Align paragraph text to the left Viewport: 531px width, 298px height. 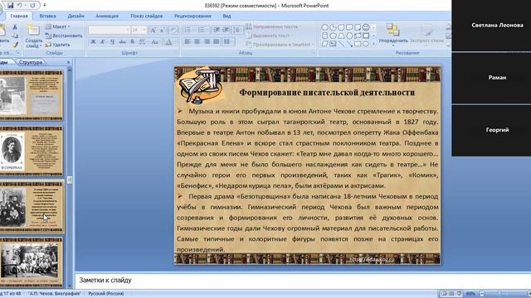click(188, 41)
